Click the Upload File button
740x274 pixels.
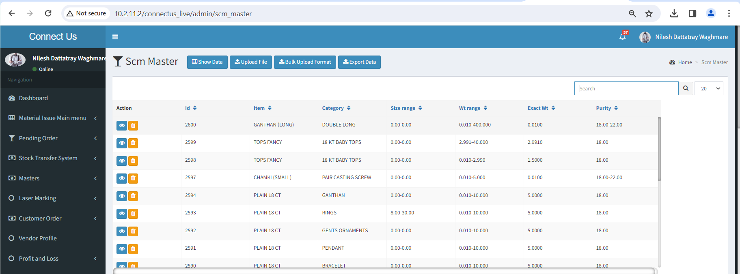click(251, 62)
